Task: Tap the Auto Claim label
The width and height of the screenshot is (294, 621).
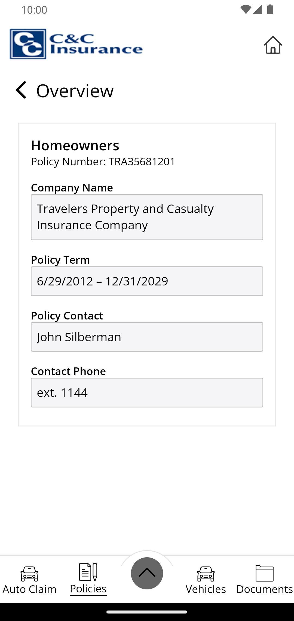Action: coord(29,589)
